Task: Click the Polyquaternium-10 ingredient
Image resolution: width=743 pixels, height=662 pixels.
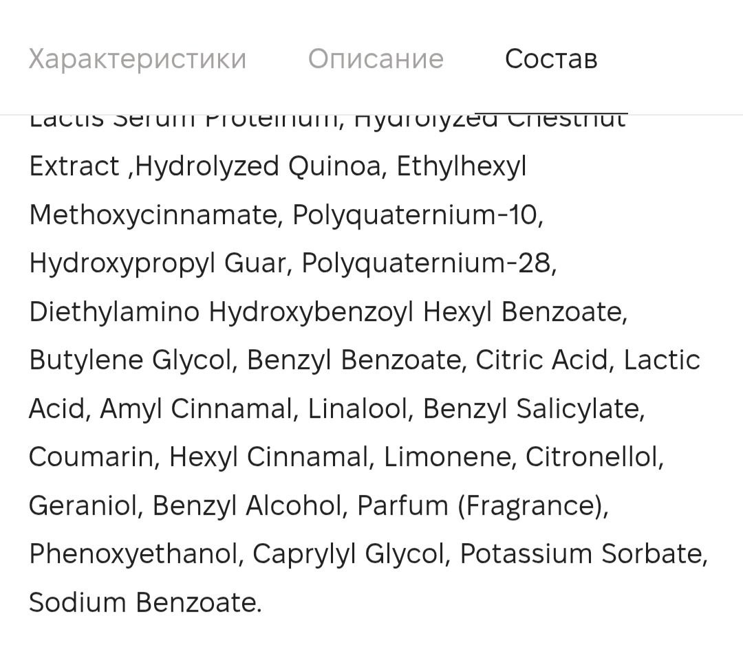Action: 415,215
